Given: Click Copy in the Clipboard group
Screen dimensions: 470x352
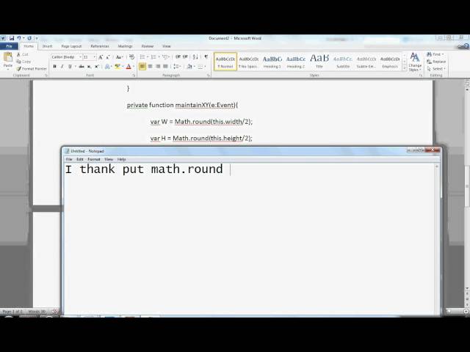Looking at the screenshot, I should (23, 62).
